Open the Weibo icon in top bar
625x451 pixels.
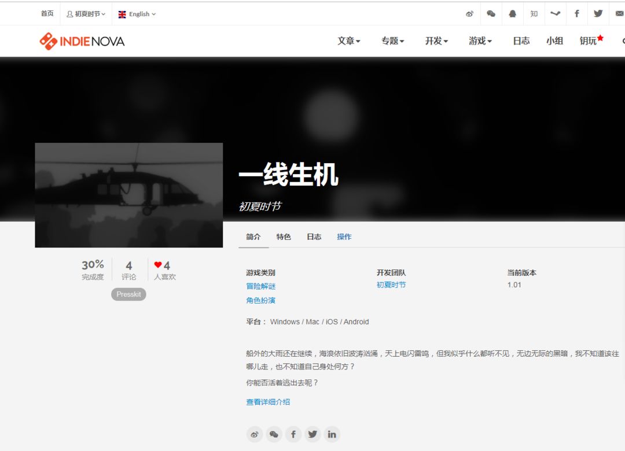tap(469, 14)
